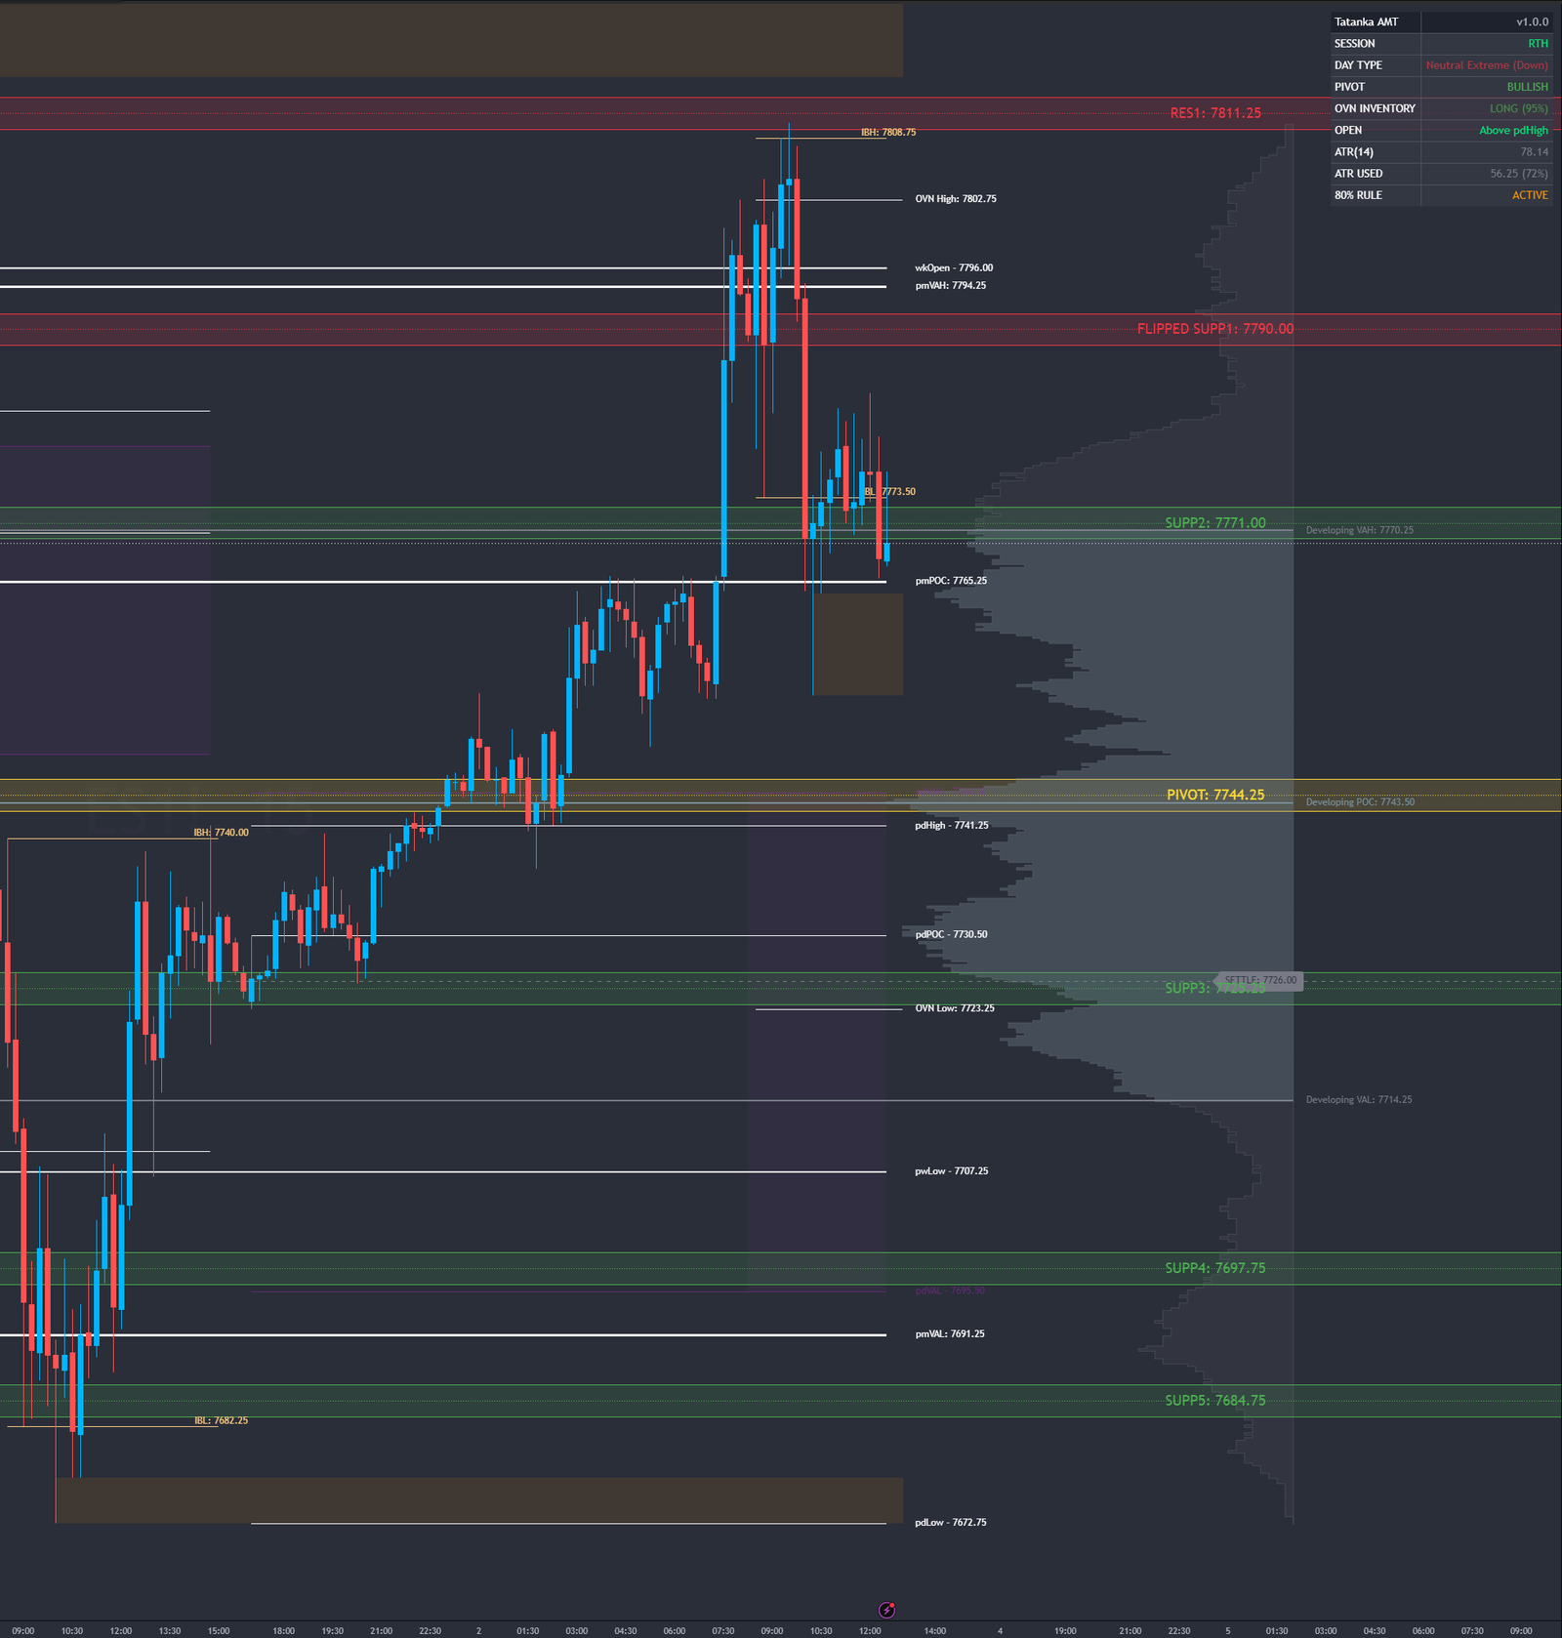Select the SUPP4: 7697.75 support label
Image resolution: width=1562 pixels, height=1638 pixels.
(1215, 1268)
